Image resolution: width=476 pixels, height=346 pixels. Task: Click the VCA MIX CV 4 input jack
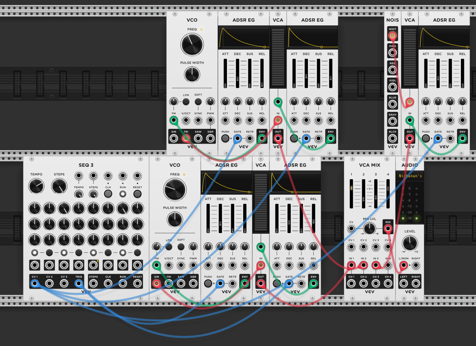coord(388,247)
